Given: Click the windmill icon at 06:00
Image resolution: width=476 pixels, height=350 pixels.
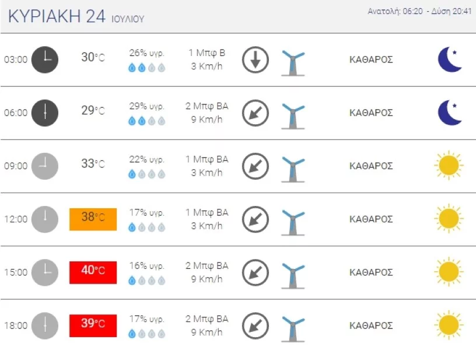Looking at the screenshot, I should (x=293, y=113).
